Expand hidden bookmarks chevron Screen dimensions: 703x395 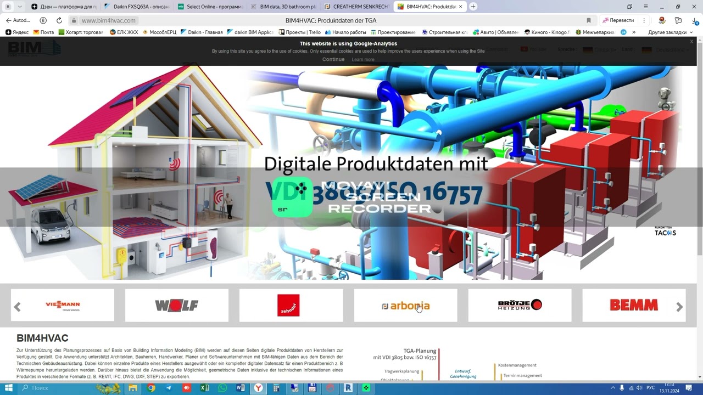(x=633, y=32)
